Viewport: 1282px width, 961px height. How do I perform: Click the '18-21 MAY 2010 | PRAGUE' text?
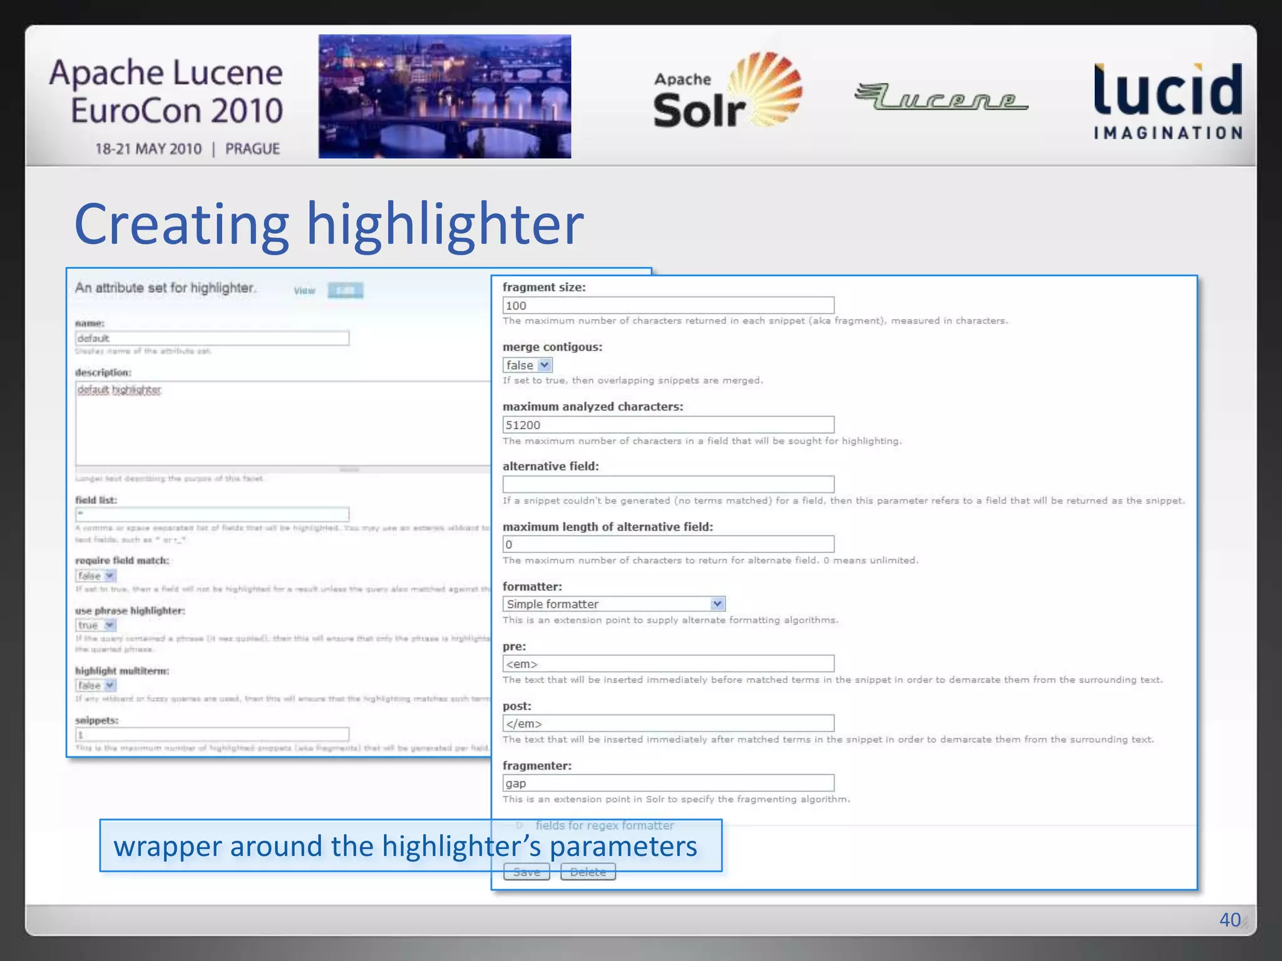click(187, 149)
